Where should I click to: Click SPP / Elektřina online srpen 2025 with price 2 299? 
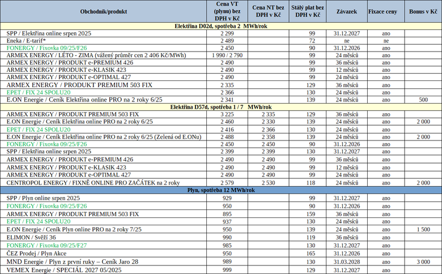coord(49,33)
